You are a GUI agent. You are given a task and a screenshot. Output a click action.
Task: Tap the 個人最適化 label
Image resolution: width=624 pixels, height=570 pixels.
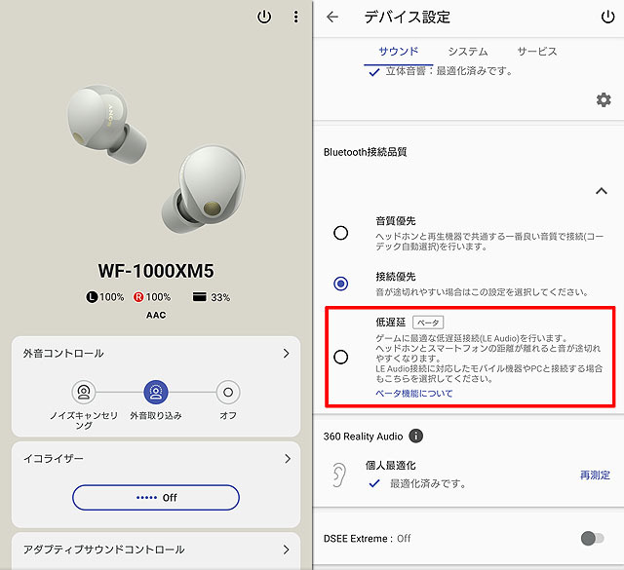(x=391, y=465)
